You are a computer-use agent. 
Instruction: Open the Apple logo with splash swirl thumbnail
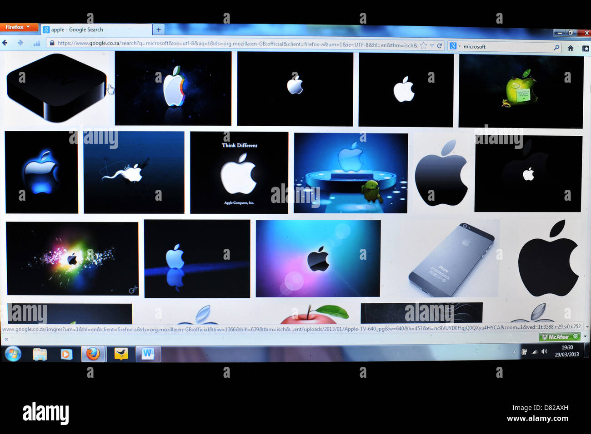[134, 173]
